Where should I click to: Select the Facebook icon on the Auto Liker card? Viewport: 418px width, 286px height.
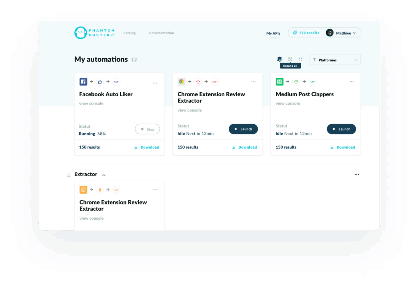pos(83,82)
